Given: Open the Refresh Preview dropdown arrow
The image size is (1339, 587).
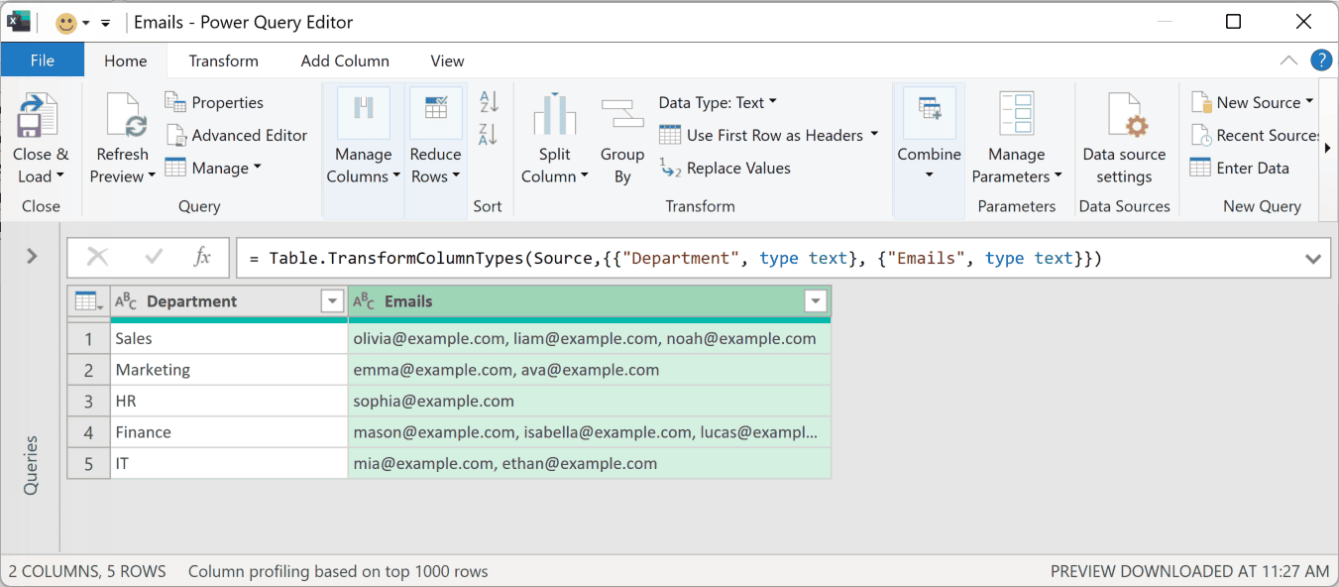Looking at the screenshot, I should (x=152, y=176).
